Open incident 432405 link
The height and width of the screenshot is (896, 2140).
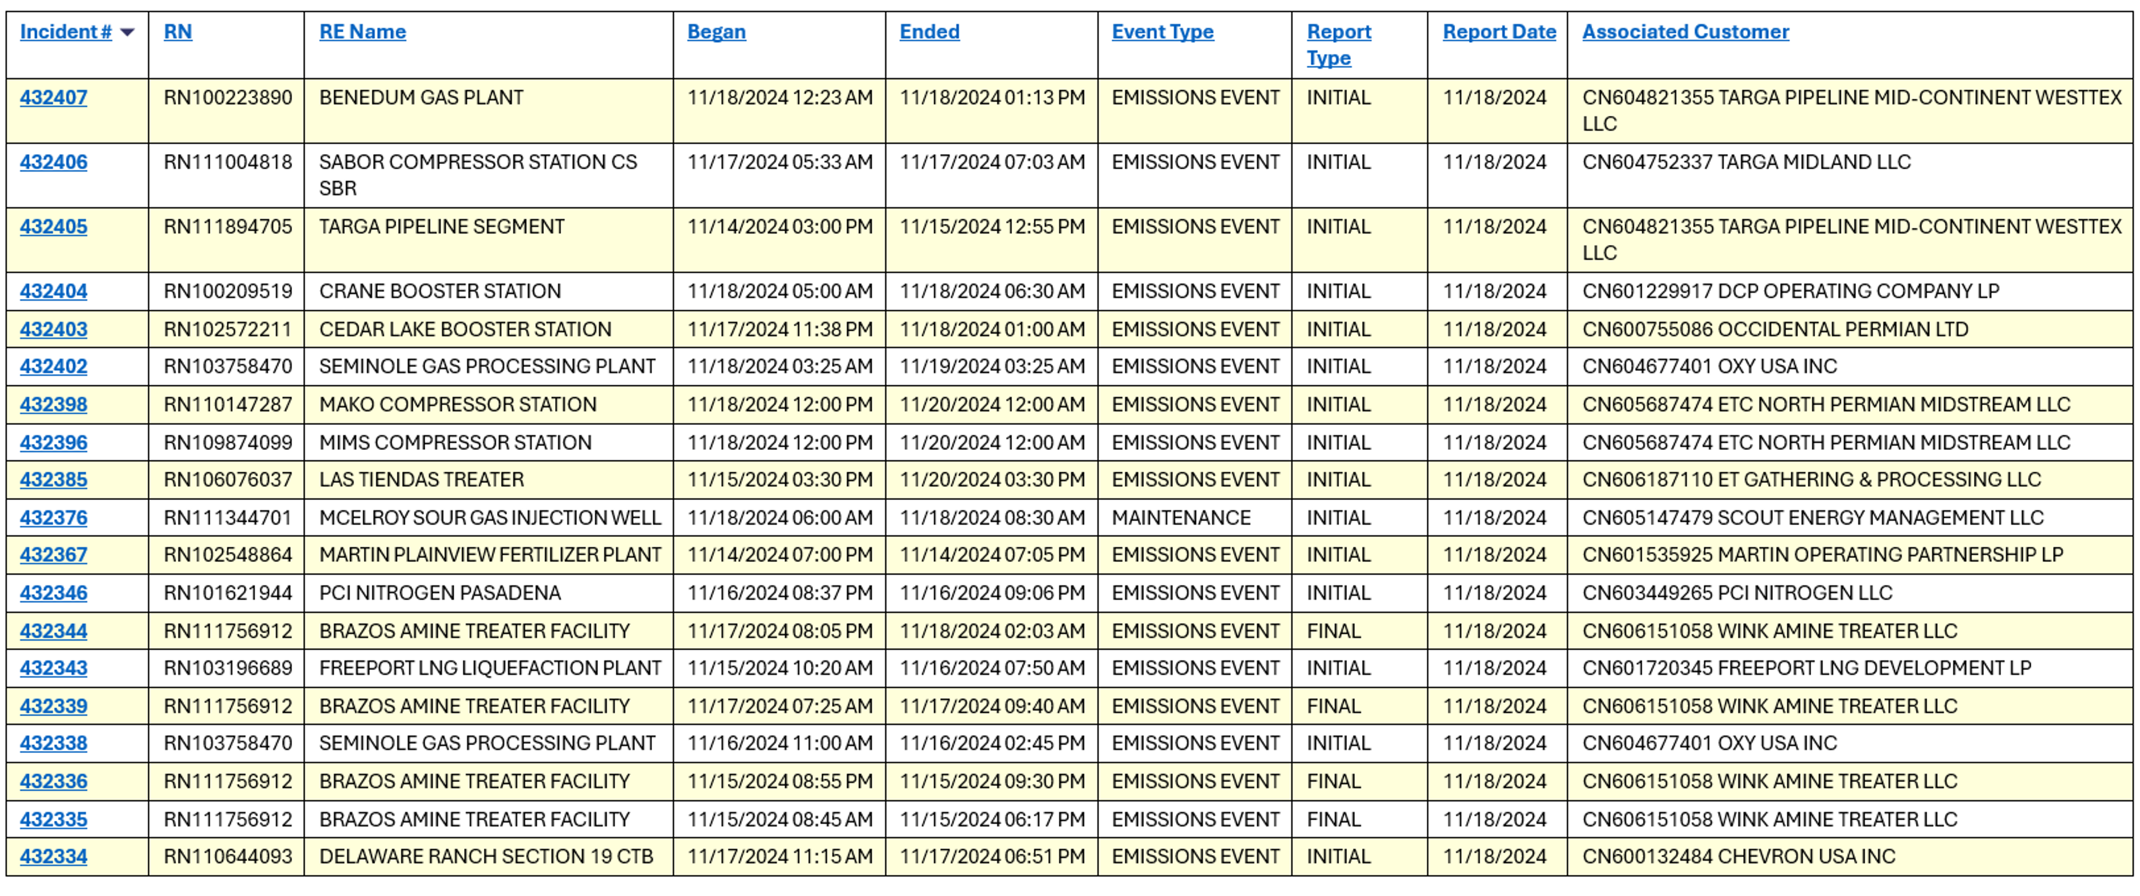[53, 227]
